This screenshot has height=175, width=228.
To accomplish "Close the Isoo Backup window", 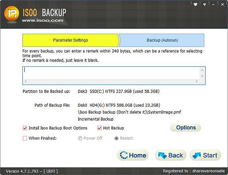I will (x=222, y=5).
